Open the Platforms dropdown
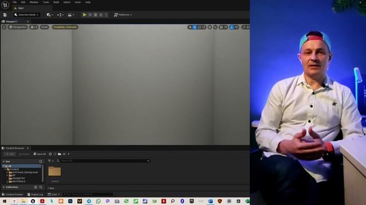 coord(123,15)
